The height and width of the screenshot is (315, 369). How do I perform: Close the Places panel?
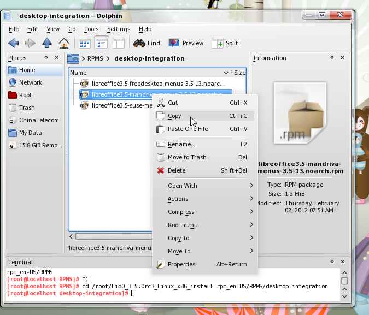(57, 57)
